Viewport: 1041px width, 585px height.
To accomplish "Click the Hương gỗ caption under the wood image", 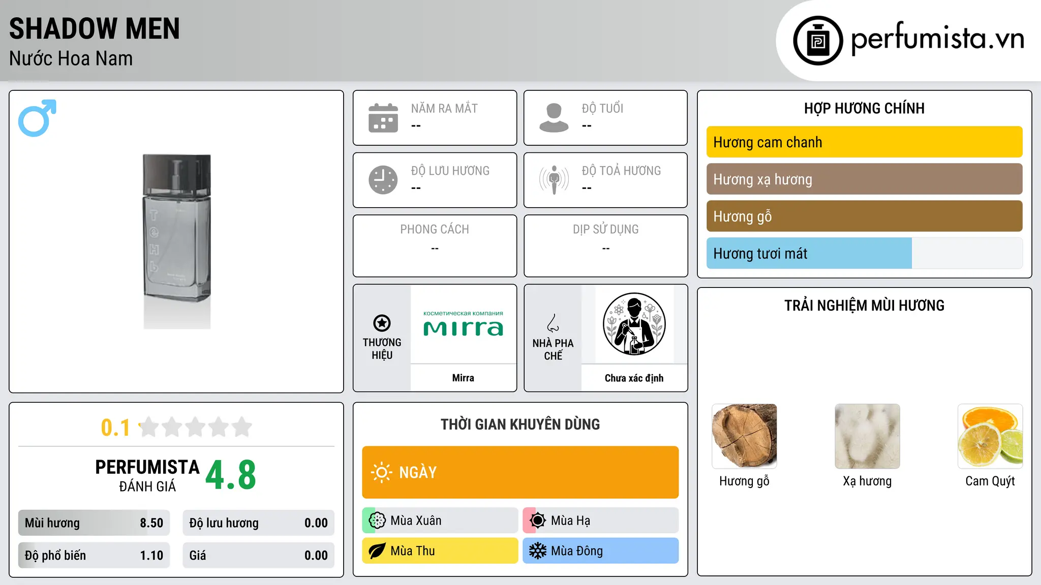I will point(744,481).
